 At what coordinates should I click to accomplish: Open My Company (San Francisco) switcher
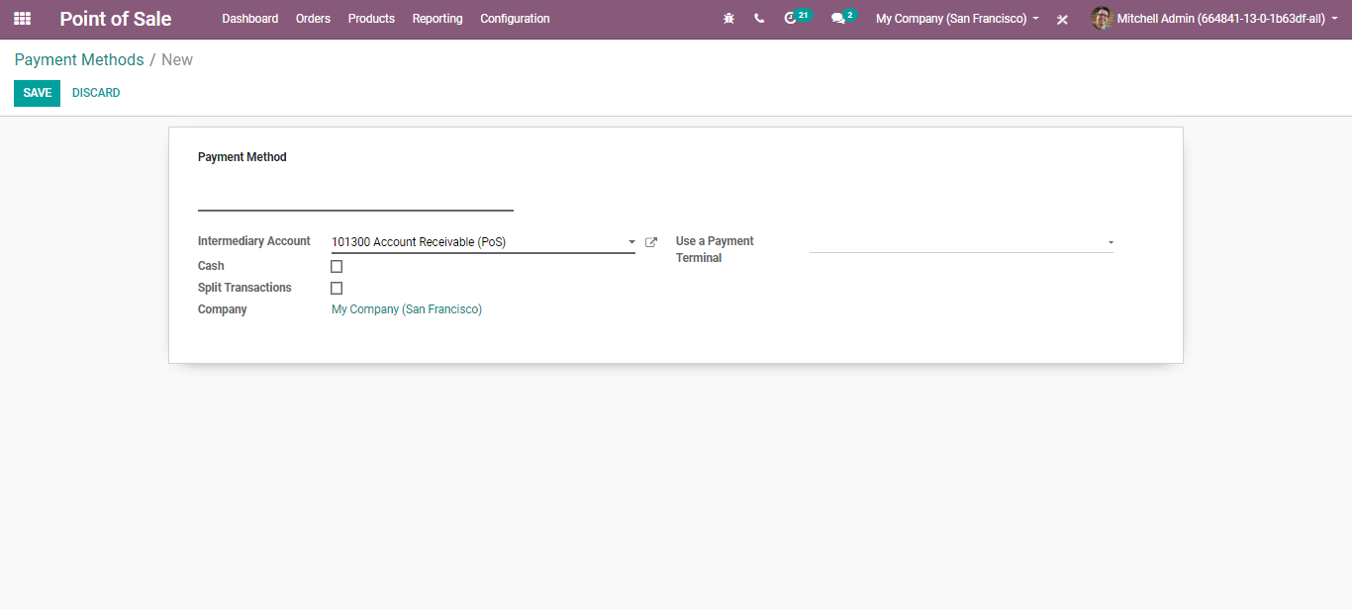(957, 19)
